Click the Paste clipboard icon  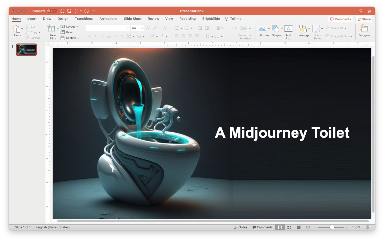coord(17,29)
